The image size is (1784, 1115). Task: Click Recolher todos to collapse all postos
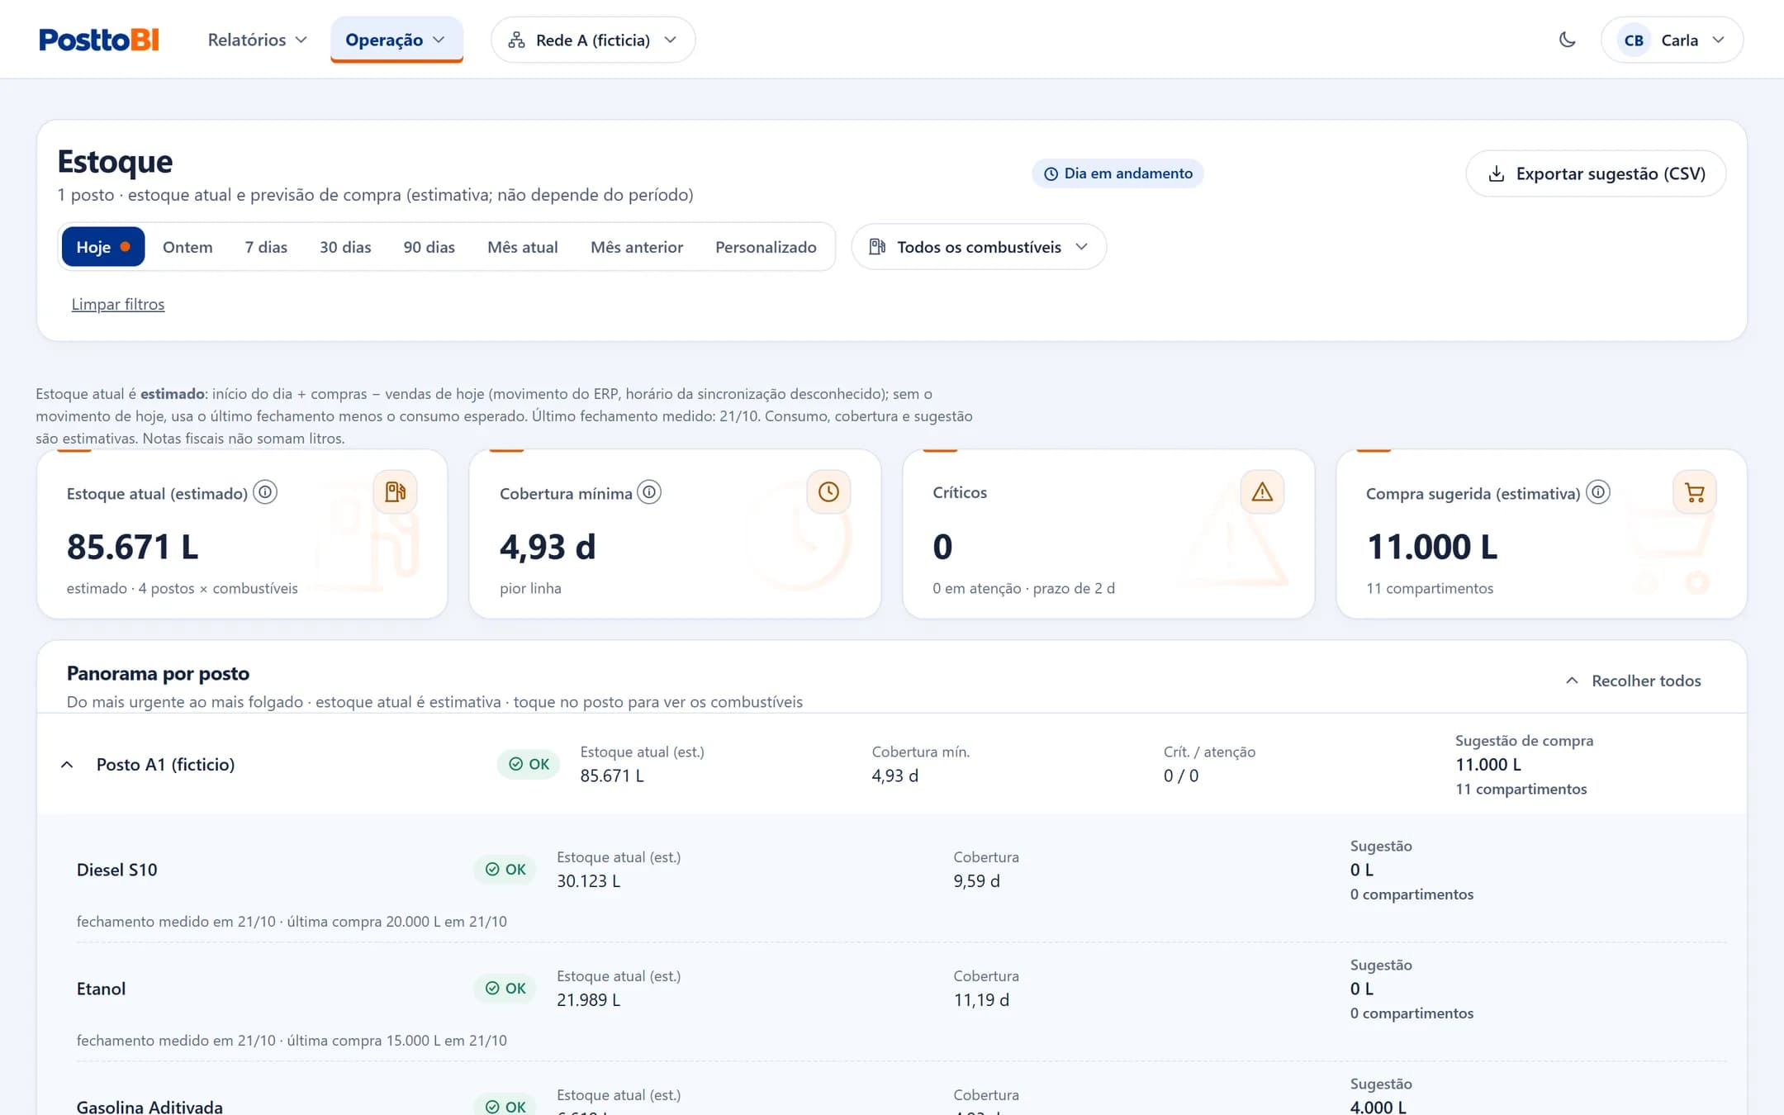[1633, 681]
